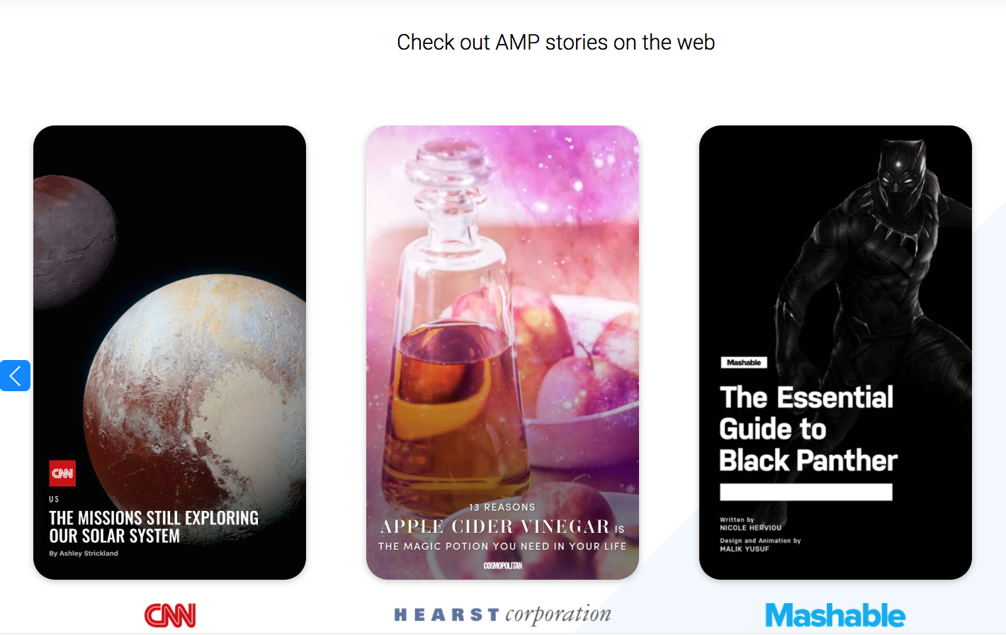
Task: Click the 'Malik Yusuf' design credit
Action: point(745,549)
